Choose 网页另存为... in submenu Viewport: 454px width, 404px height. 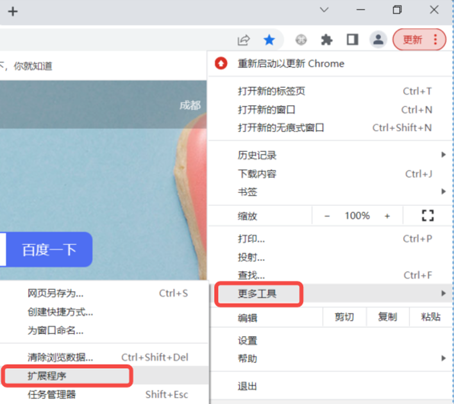105,293
